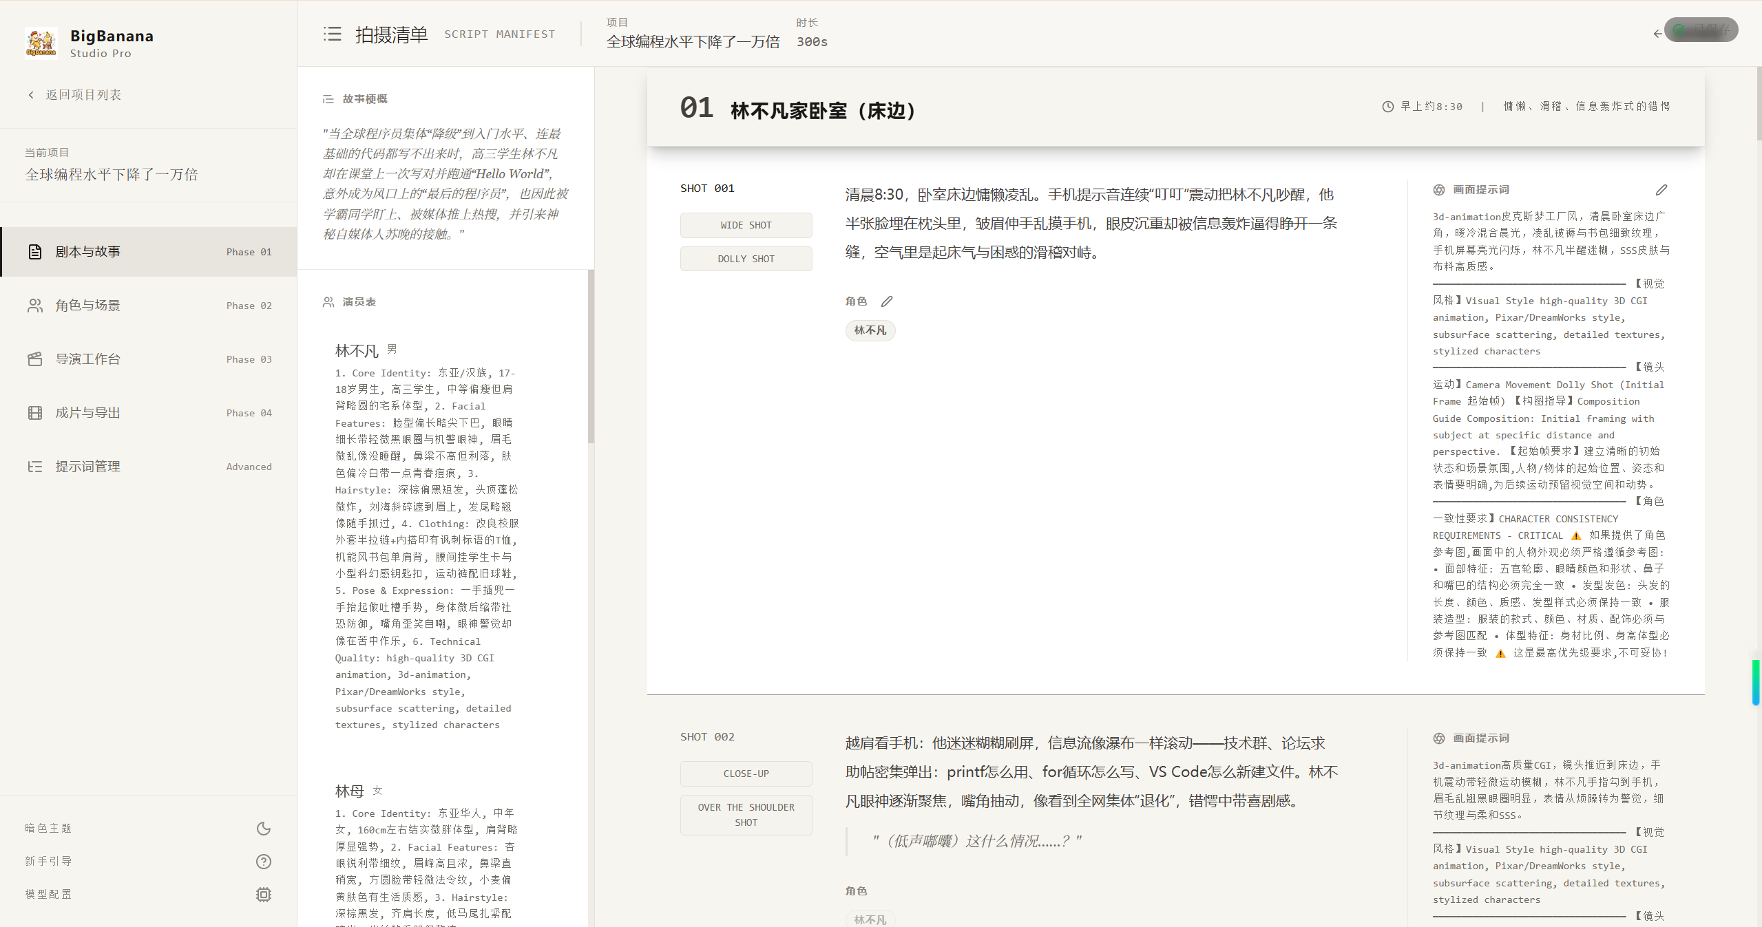Click the project title in the header
Viewport: 1762px width, 927px height.
693,42
